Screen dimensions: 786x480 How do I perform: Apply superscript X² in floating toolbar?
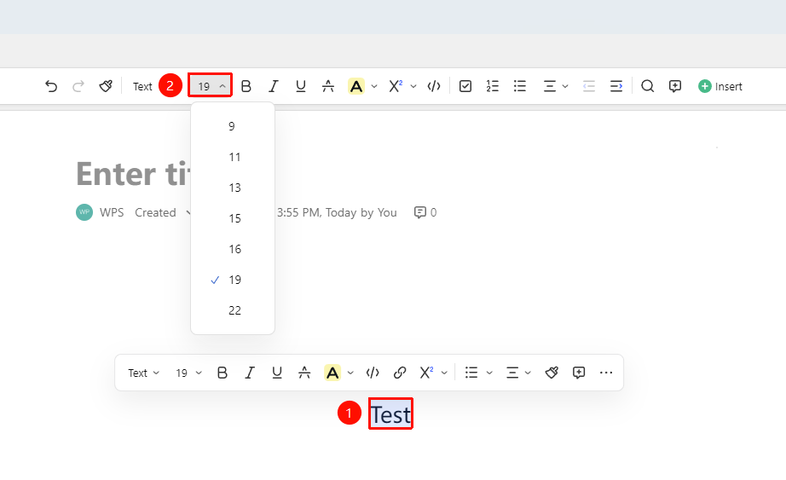[426, 373]
